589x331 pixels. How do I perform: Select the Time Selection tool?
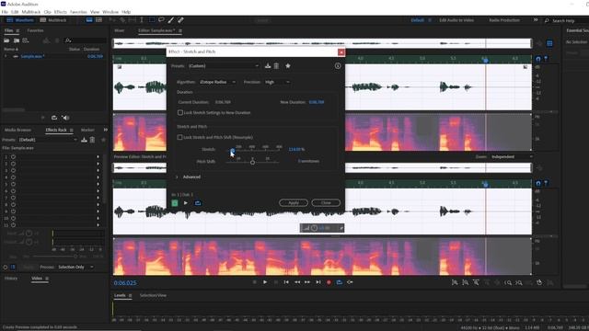(142, 20)
